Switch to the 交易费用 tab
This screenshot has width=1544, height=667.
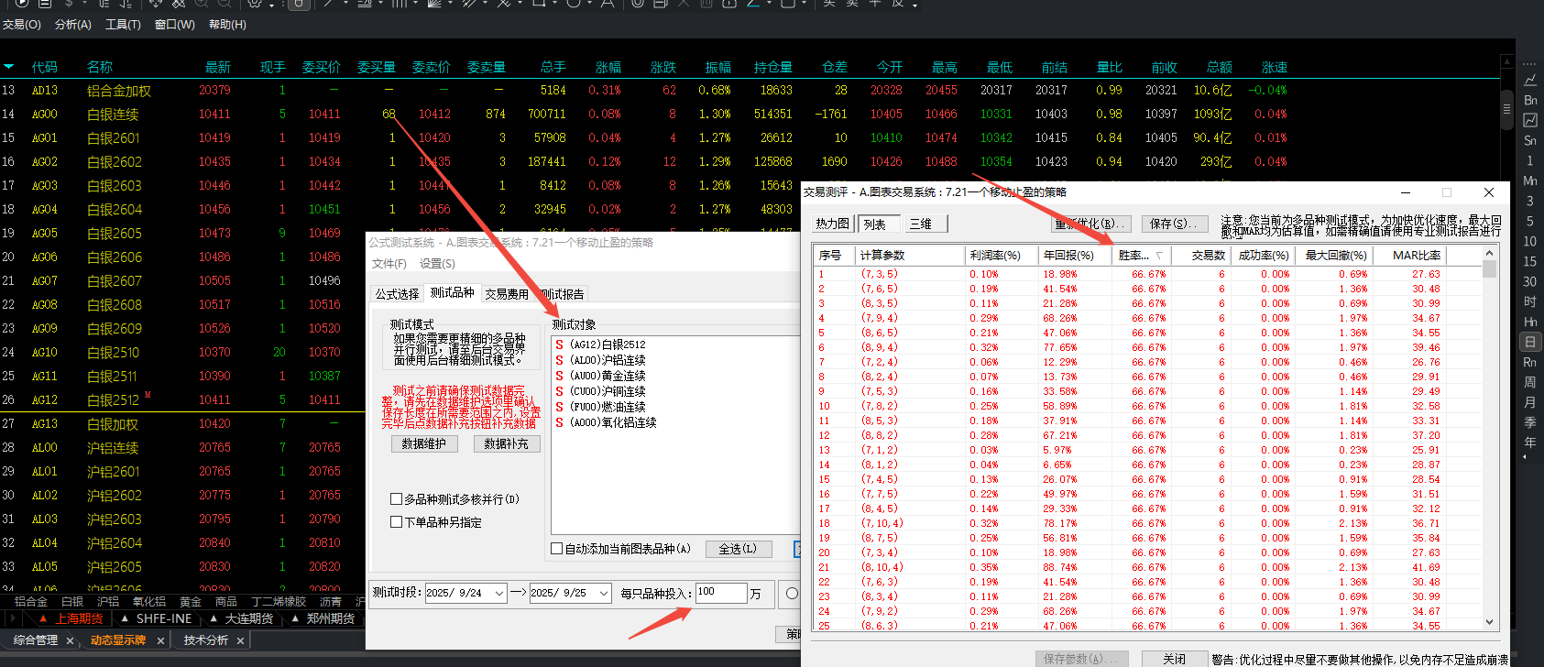(x=507, y=294)
